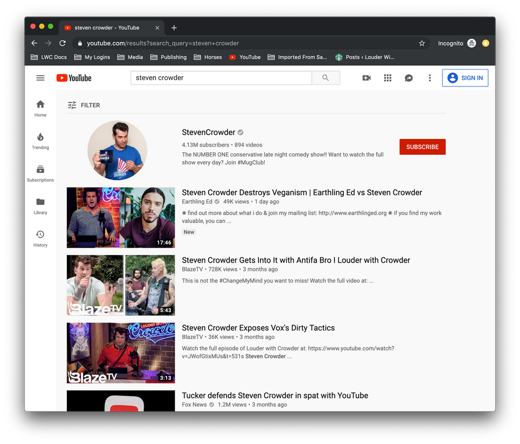Open LWC Docs bookmark folder

click(49, 57)
